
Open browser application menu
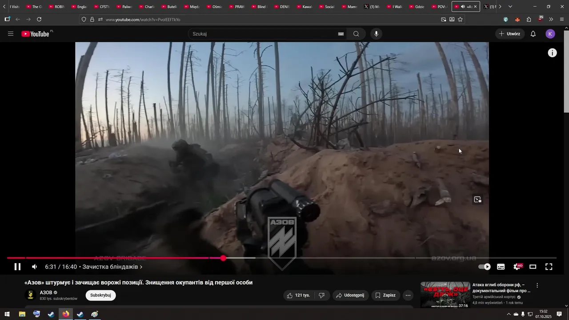point(562,19)
